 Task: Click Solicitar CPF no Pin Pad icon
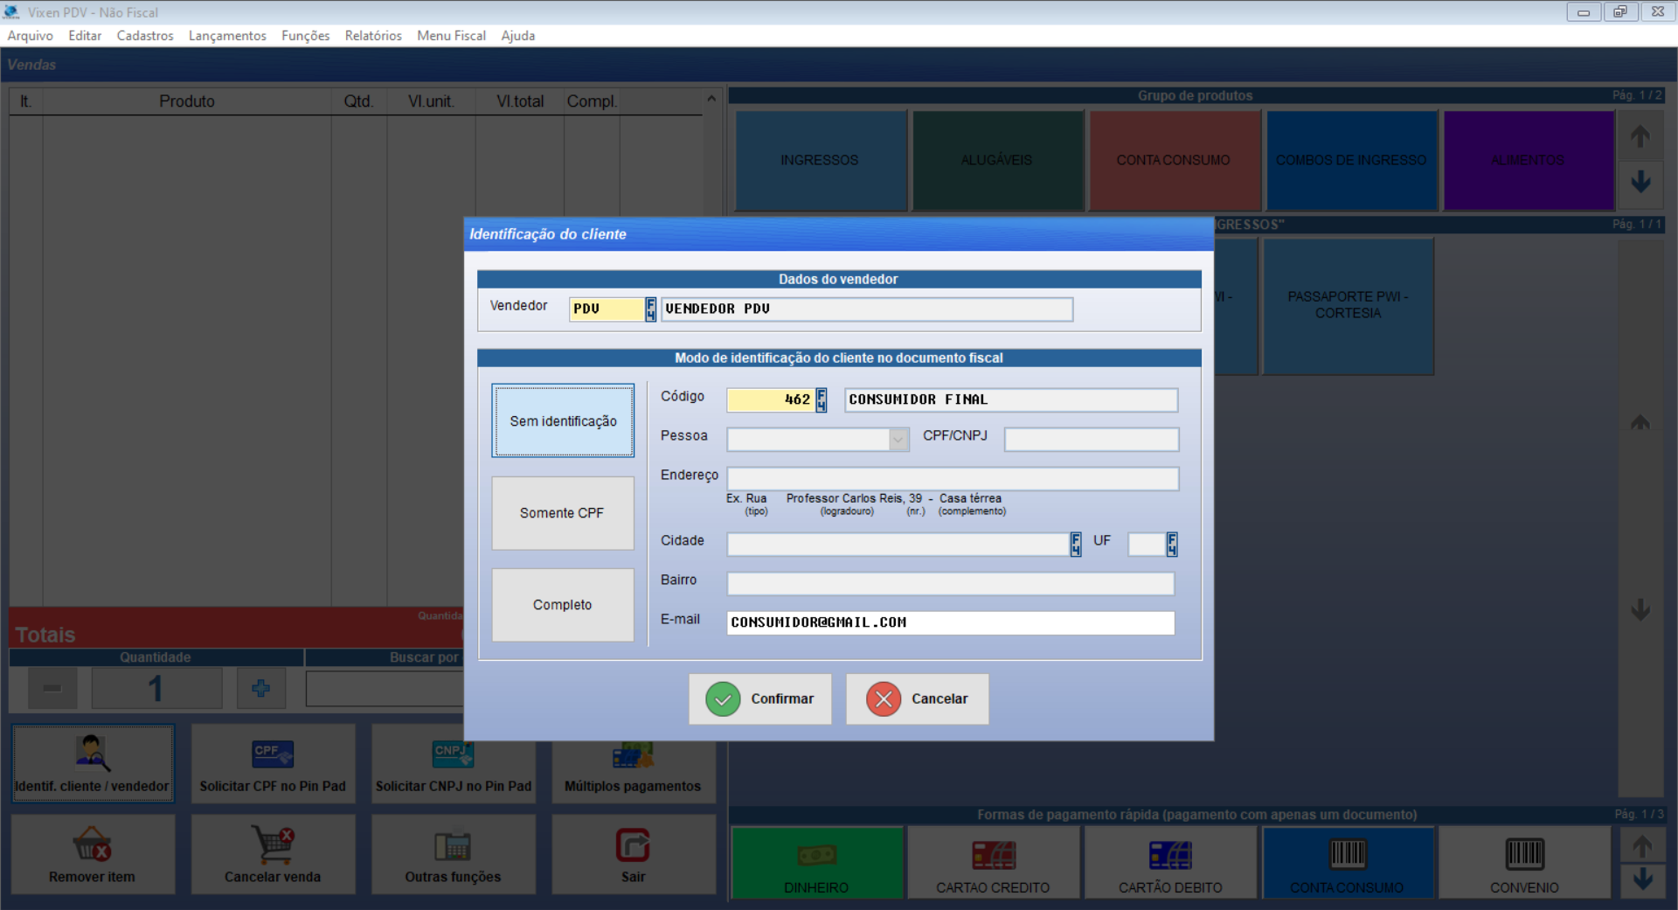click(273, 754)
